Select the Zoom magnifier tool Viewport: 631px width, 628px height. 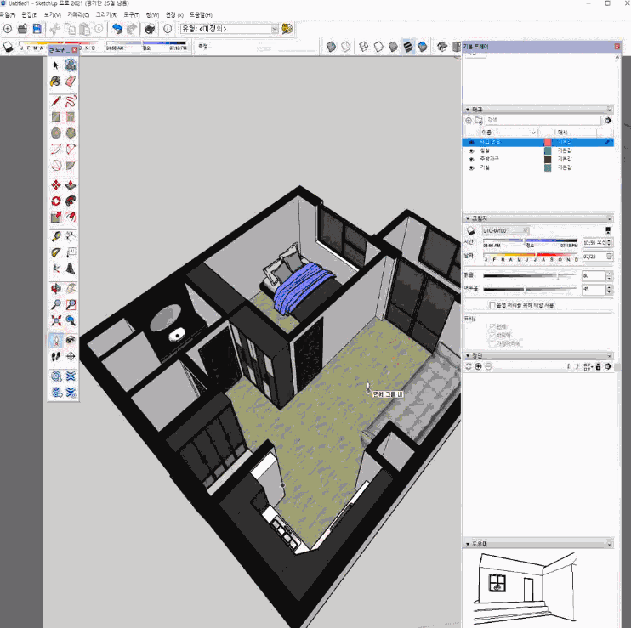[56, 305]
